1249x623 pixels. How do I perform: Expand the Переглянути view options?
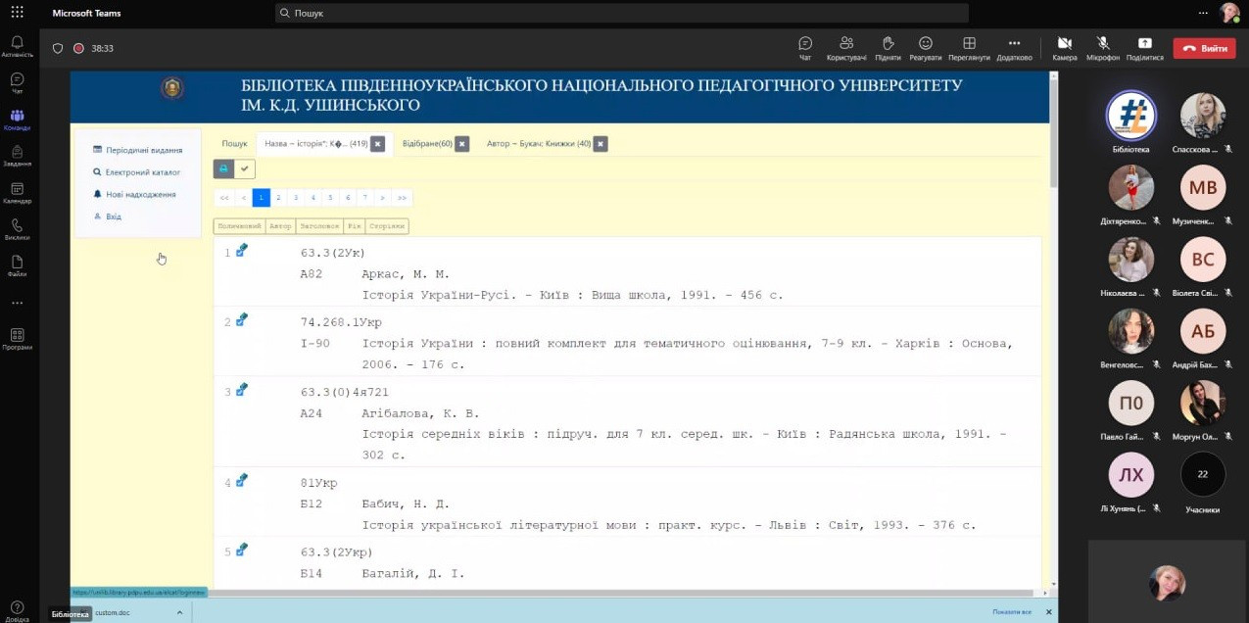coord(969,47)
